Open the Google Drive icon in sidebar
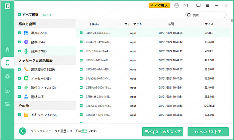 pyautogui.click(x=7, y=77)
